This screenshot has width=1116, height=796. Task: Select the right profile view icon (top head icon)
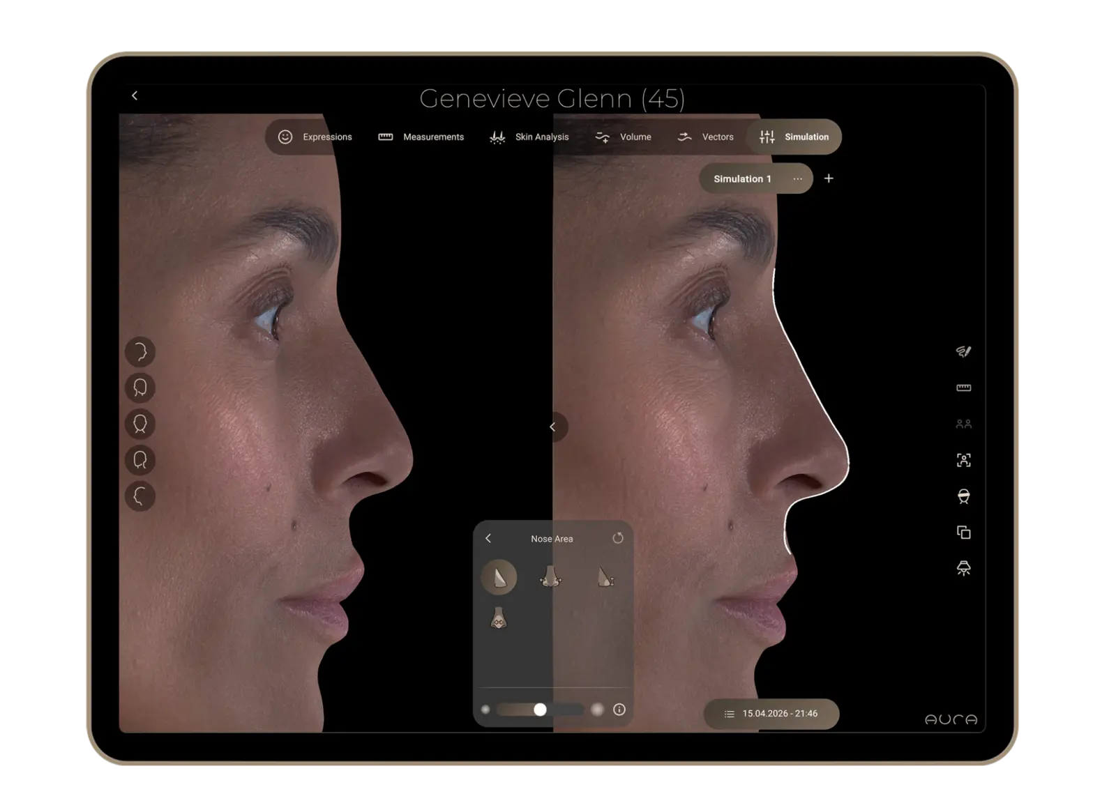(140, 352)
